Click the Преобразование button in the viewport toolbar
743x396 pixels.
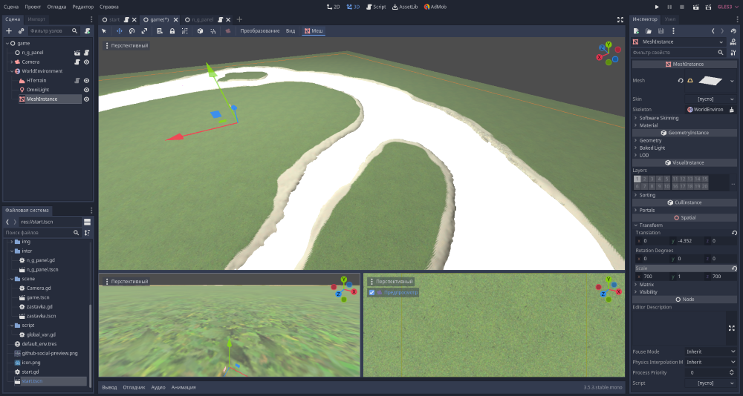261,31
